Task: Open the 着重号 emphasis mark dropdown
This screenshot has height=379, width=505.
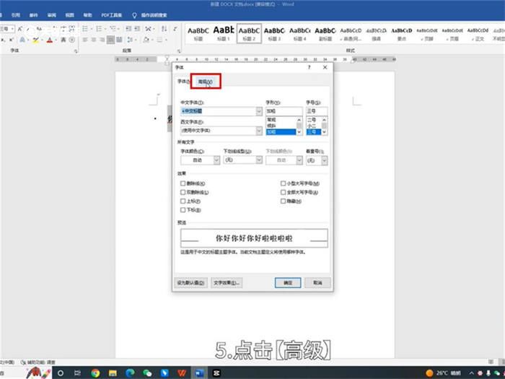Action: coord(325,160)
